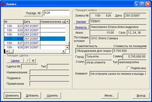Click the Выход button
Screen dimensions: 152x102
pyautogui.click(x=141, y=96)
